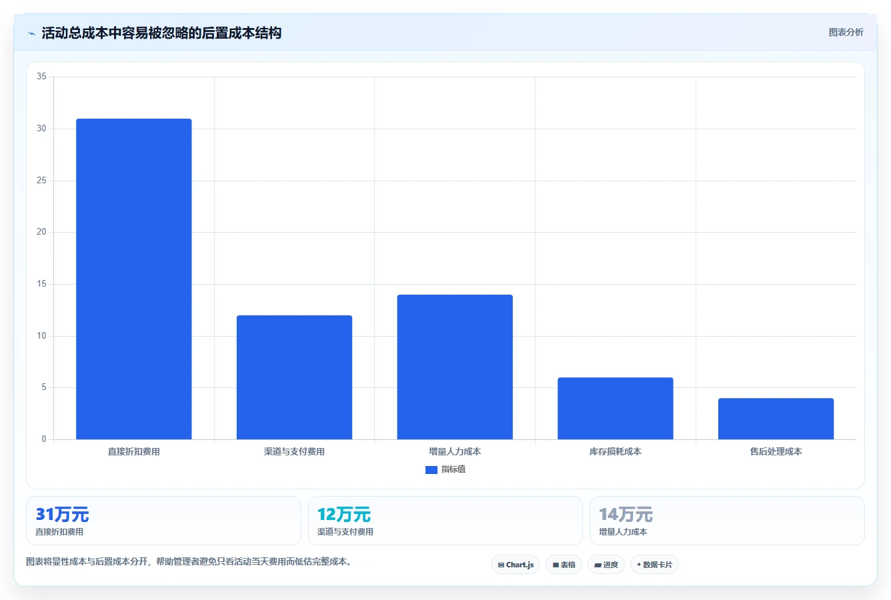
Task: Click the 增量人力成本 bar
Action: pyautogui.click(x=455, y=367)
